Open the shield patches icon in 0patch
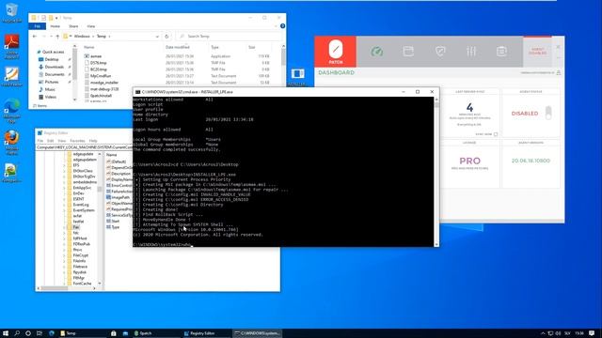 [x=440, y=52]
